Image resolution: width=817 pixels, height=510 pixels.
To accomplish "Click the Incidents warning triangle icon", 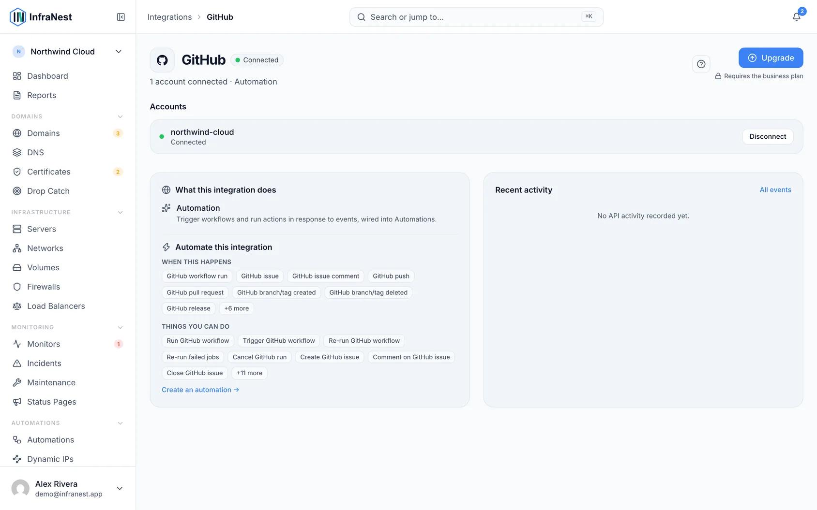I will [17, 363].
